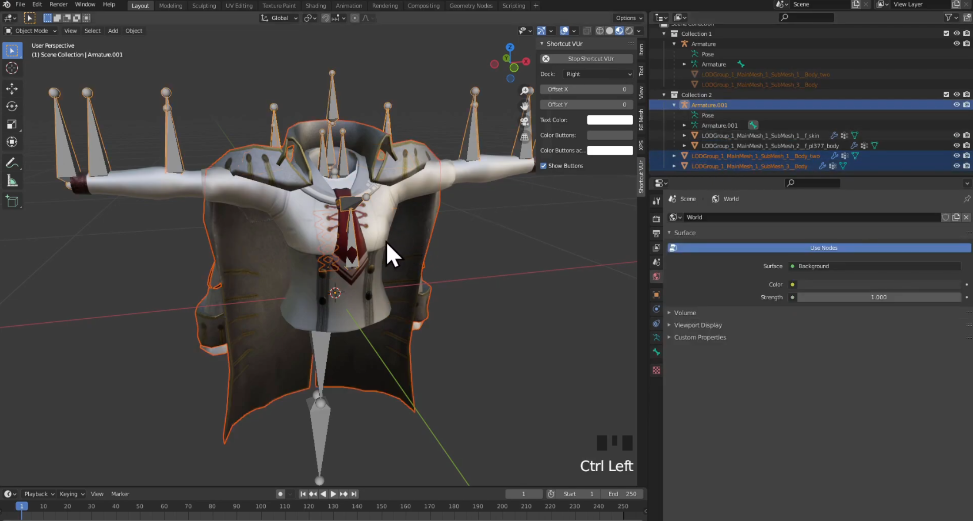Open the Add menu in the viewport header
973x521 pixels.
click(x=113, y=31)
